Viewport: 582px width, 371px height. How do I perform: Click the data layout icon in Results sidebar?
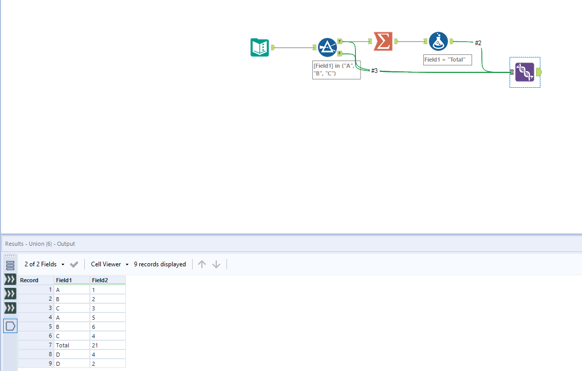(10, 265)
